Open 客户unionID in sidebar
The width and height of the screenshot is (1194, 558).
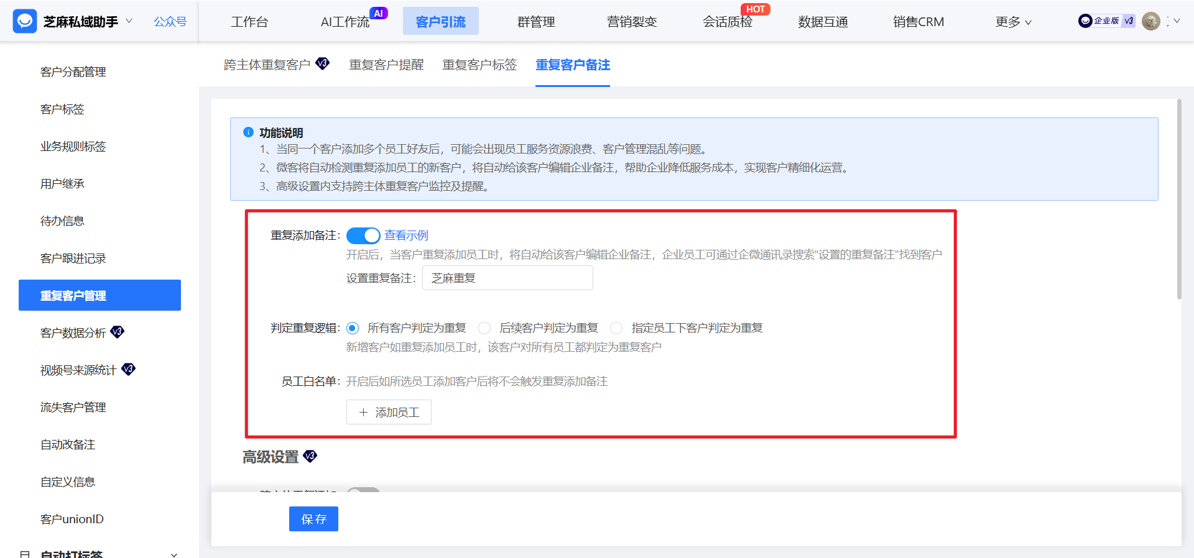pyautogui.click(x=72, y=519)
